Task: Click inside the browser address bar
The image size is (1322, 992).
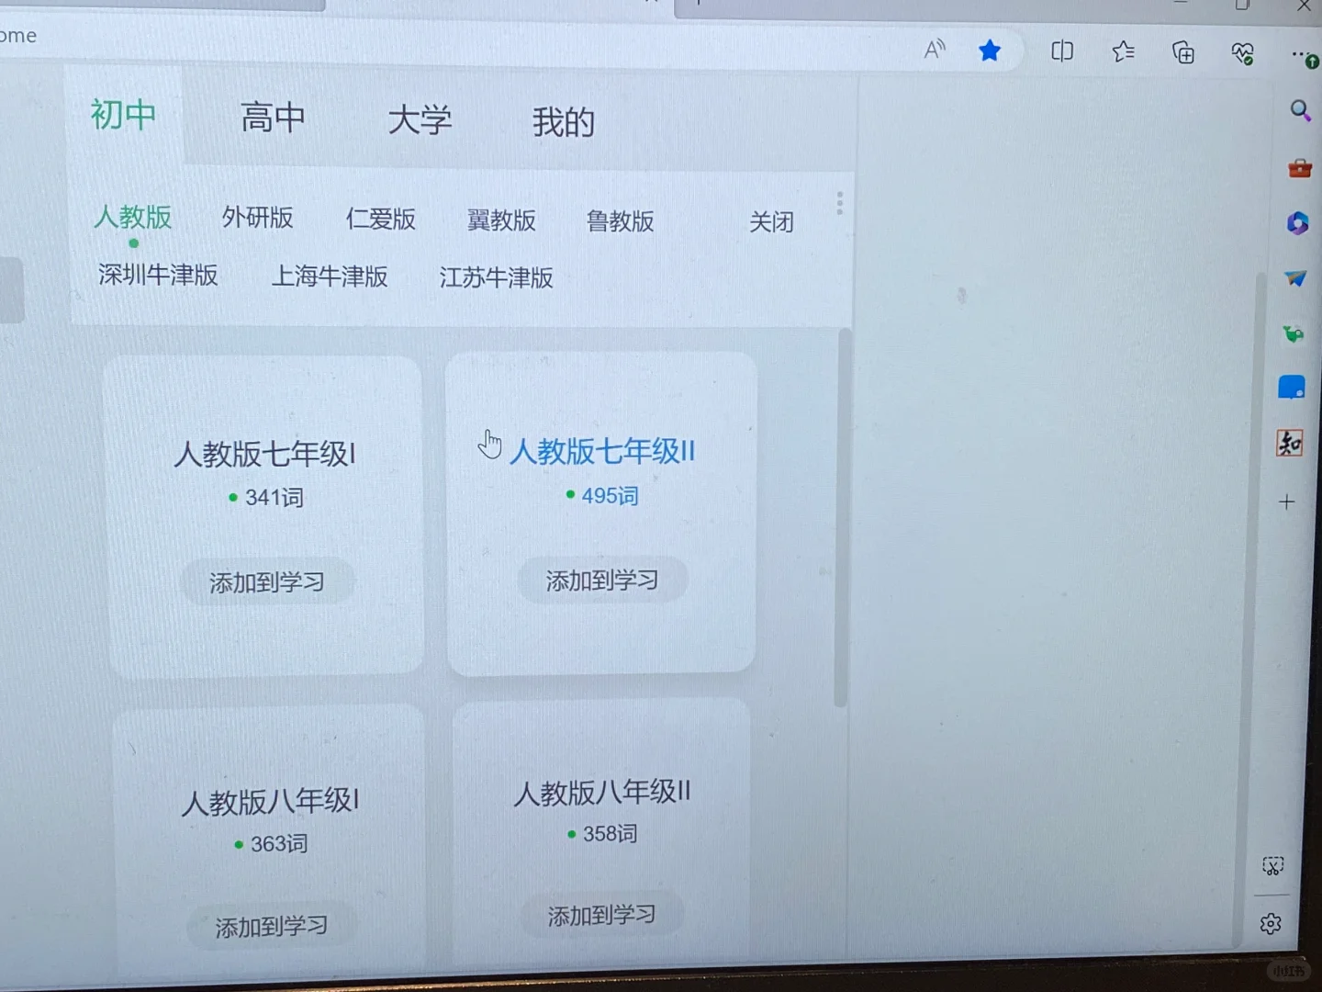Action: 459,36
